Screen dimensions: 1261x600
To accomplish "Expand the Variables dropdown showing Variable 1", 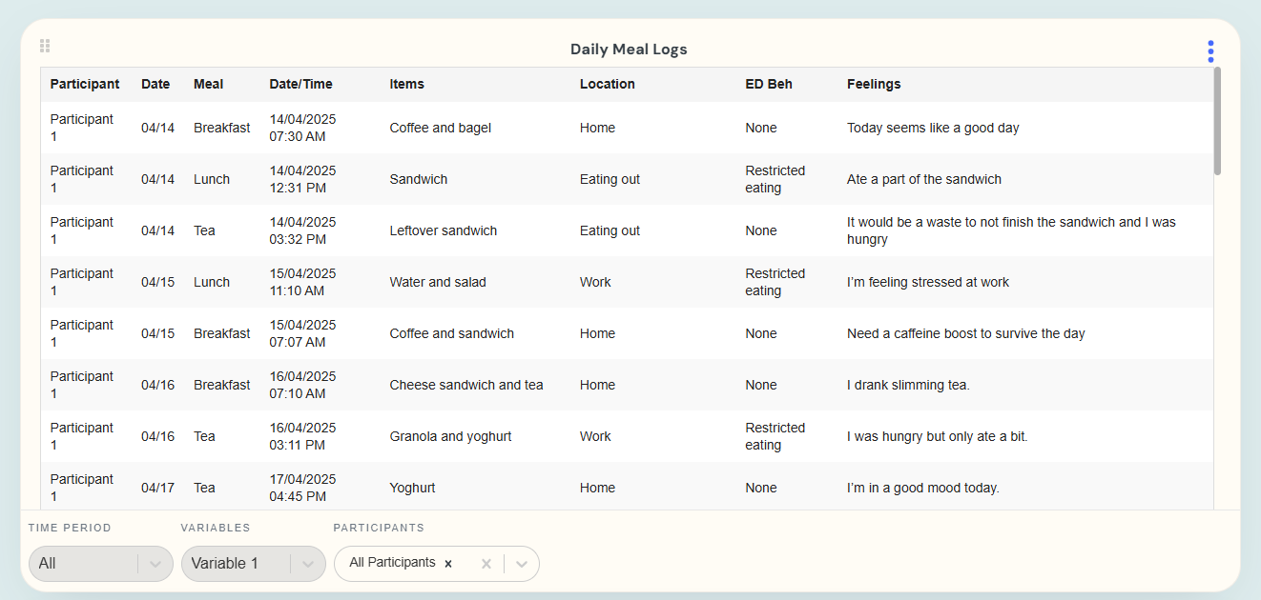I will point(307,564).
